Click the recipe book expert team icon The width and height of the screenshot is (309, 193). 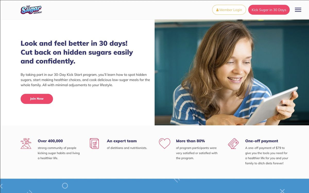(x=94, y=143)
